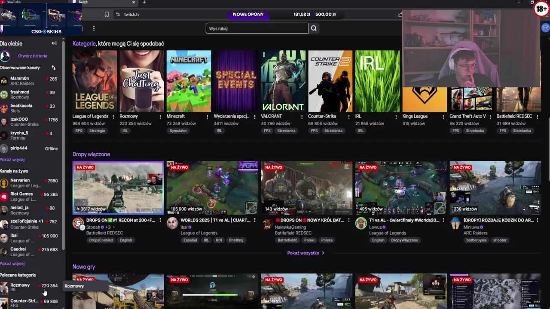Open Rozmowy recommended category in sidebar
Image resolution: width=550 pixels, height=309 pixels.
[x=29, y=287]
